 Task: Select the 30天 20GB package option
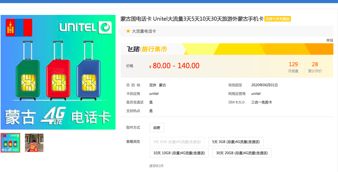click(242, 153)
